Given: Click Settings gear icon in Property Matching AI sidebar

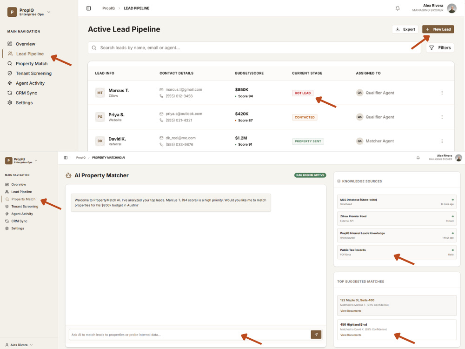Looking at the screenshot, I should coord(7,228).
